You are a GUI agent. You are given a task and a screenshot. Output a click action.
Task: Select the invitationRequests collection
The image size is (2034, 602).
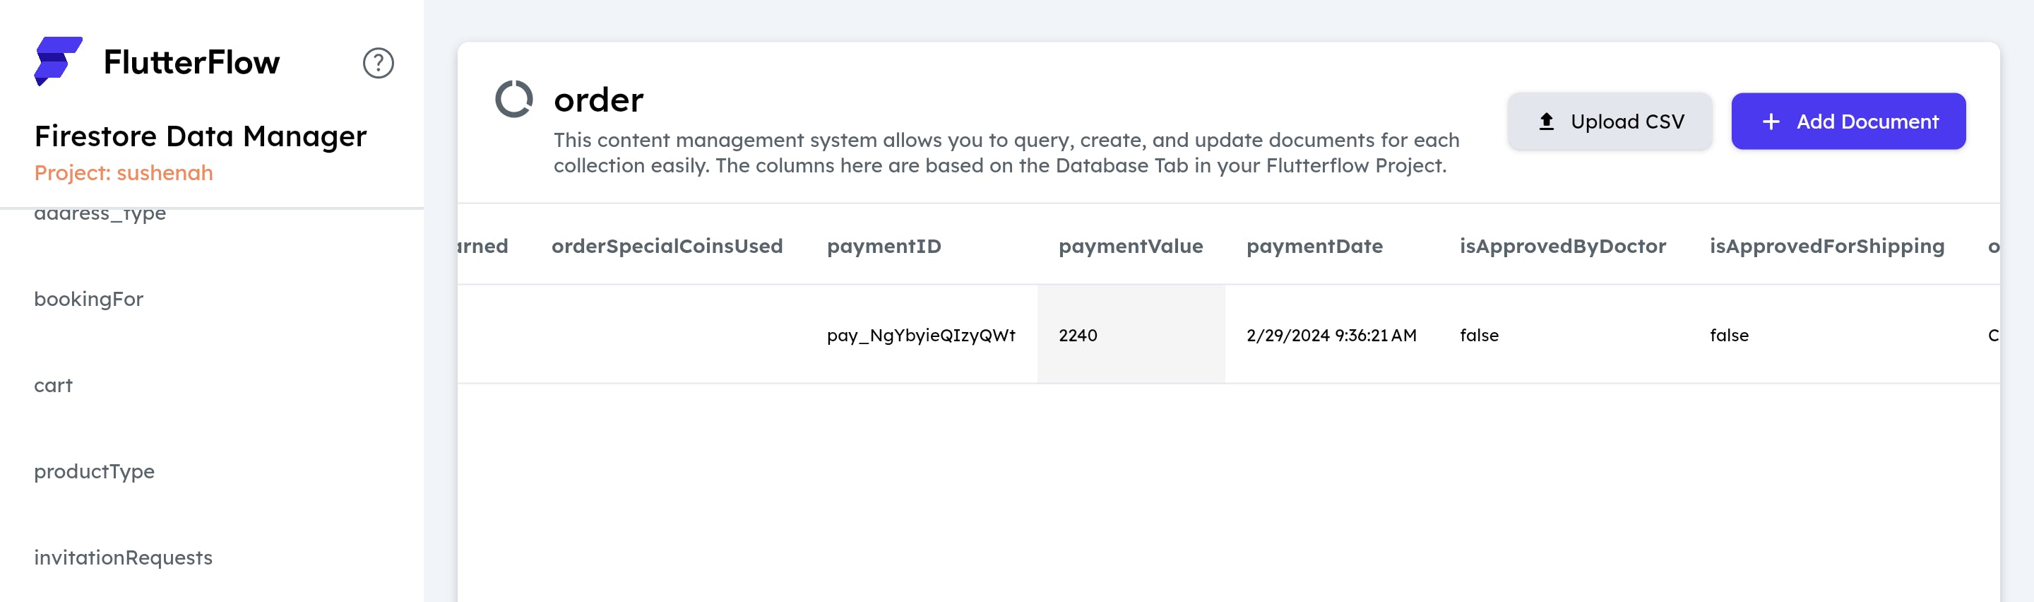[x=123, y=557]
